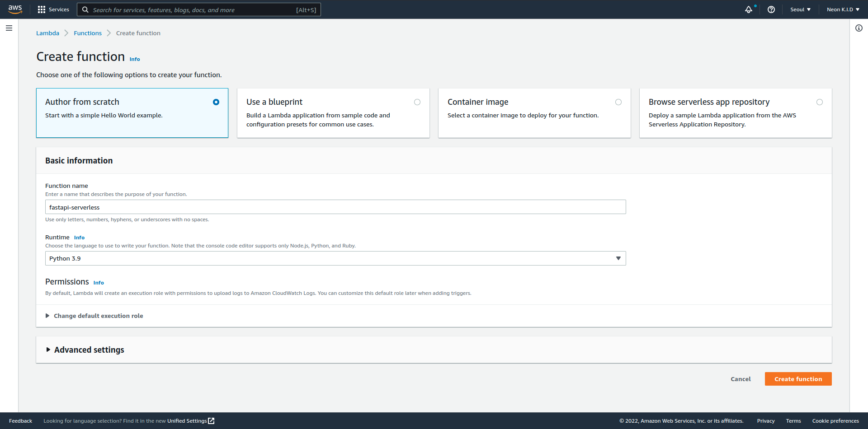Screen dimensions: 868x429
Task: Open the Terms footer link
Action: (x=793, y=421)
